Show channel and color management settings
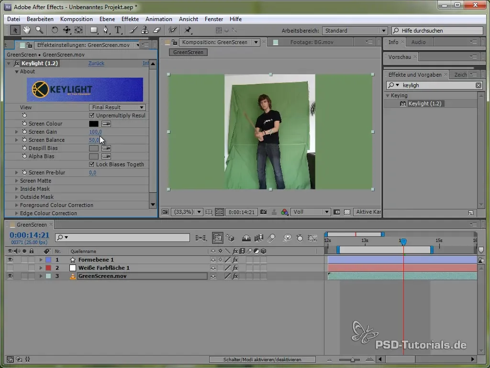The image size is (490, 368). tap(284, 212)
